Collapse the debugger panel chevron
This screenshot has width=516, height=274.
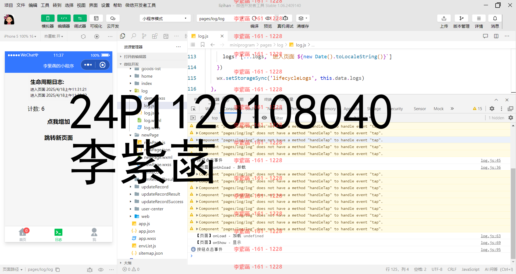point(496,100)
